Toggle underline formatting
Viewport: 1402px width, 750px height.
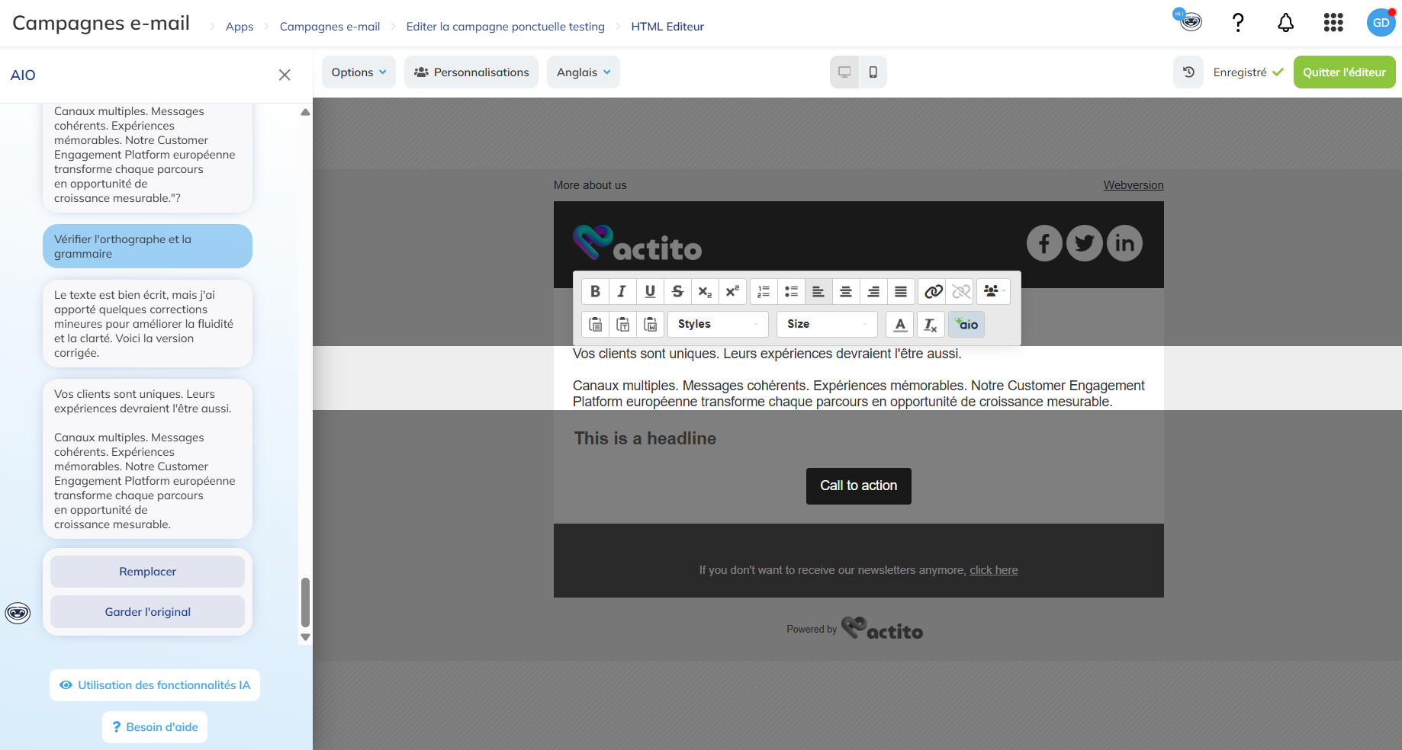coord(650,291)
